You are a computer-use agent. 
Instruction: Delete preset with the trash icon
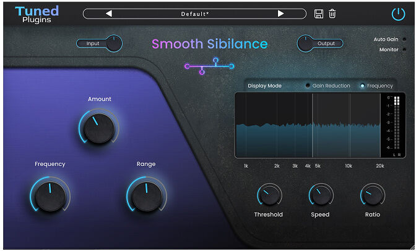(x=332, y=14)
